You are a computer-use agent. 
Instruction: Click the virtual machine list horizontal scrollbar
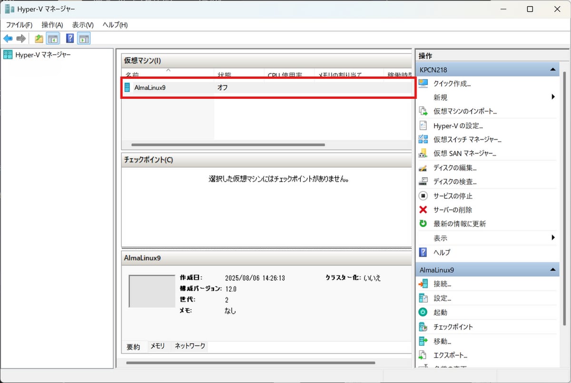[x=227, y=144]
